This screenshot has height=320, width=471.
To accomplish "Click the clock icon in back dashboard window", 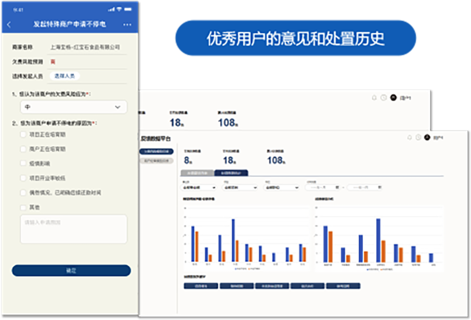I will pyautogui.click(x=384, y=97).
